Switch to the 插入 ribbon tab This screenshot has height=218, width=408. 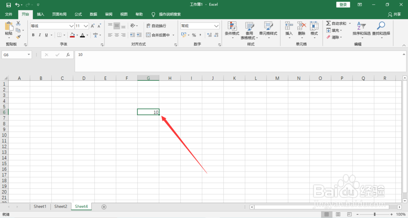point(40,14)
